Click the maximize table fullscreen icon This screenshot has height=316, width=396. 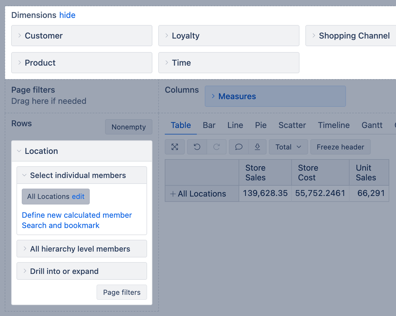point(175,147)
